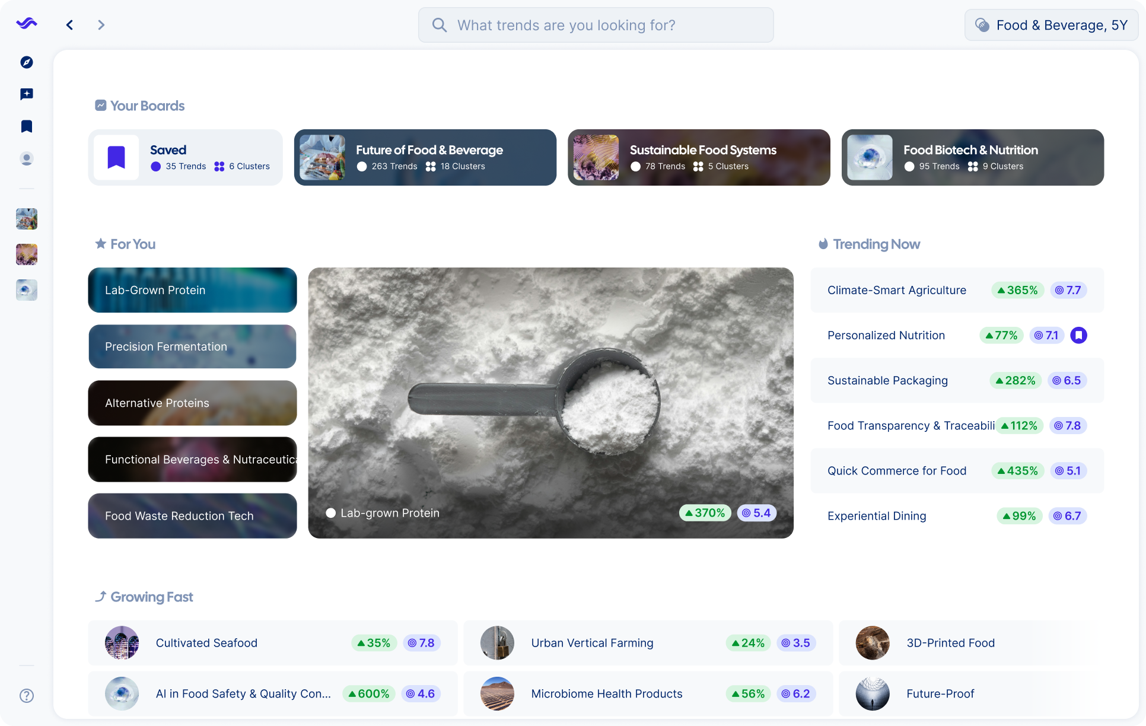This screenshot has width=1146, height=726.
Task: Click Cultivated Seafood growing fast item
Action: (x=206, y=643)
